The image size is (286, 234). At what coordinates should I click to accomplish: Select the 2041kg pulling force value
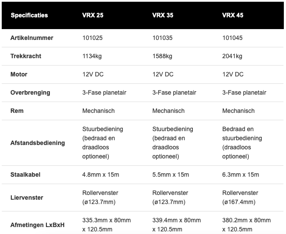pos(232,56)
